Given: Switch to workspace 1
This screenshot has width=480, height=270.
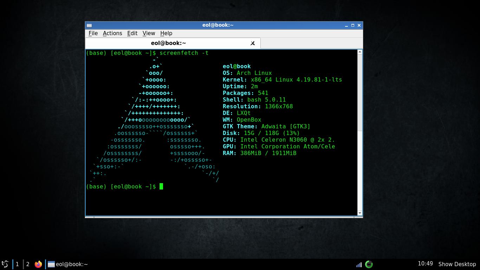Looking at the screenshot, I should coord(17,264).
